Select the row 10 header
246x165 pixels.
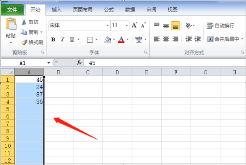click(8, 146)
